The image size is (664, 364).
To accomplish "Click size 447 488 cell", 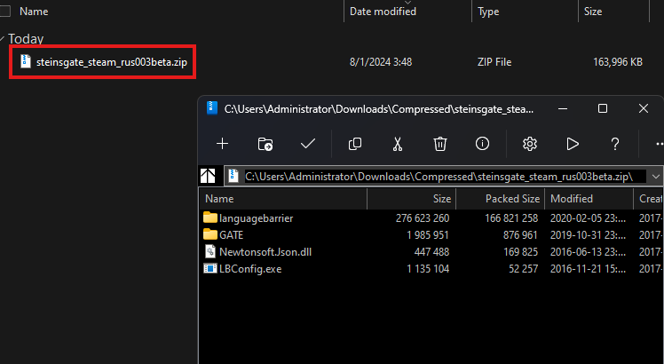I will (431, 252).
